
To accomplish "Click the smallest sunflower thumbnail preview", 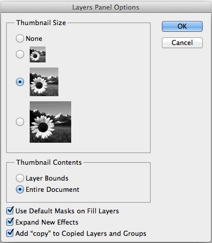I will pyautogui.click(x=37, y=54).
